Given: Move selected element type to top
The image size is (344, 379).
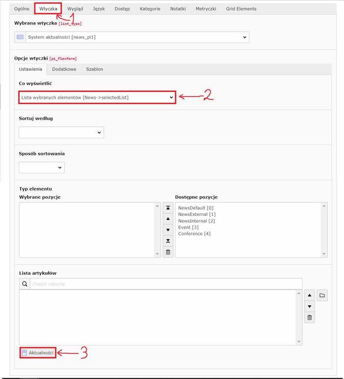Looking at the screenshot, I should pos(168,208).
